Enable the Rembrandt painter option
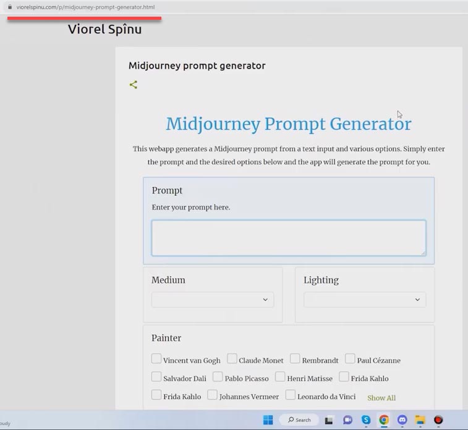Image resolution: width=468 pixels, height=430 pixels. pyautogui.click(x=295, y=358)
